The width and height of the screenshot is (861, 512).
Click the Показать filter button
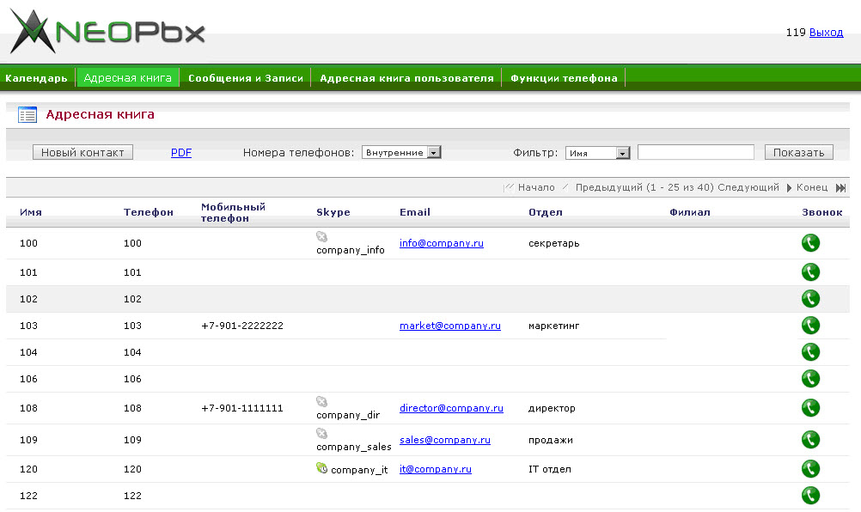click(799, 153)
